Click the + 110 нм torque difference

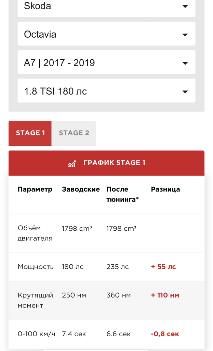[x=165, y=295]
